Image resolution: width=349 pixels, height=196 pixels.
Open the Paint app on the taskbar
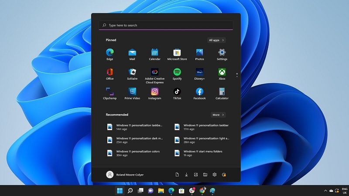(212, 191)
